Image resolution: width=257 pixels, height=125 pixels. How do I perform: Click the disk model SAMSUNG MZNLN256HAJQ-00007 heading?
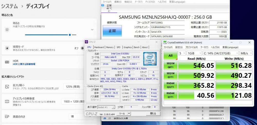165,17
